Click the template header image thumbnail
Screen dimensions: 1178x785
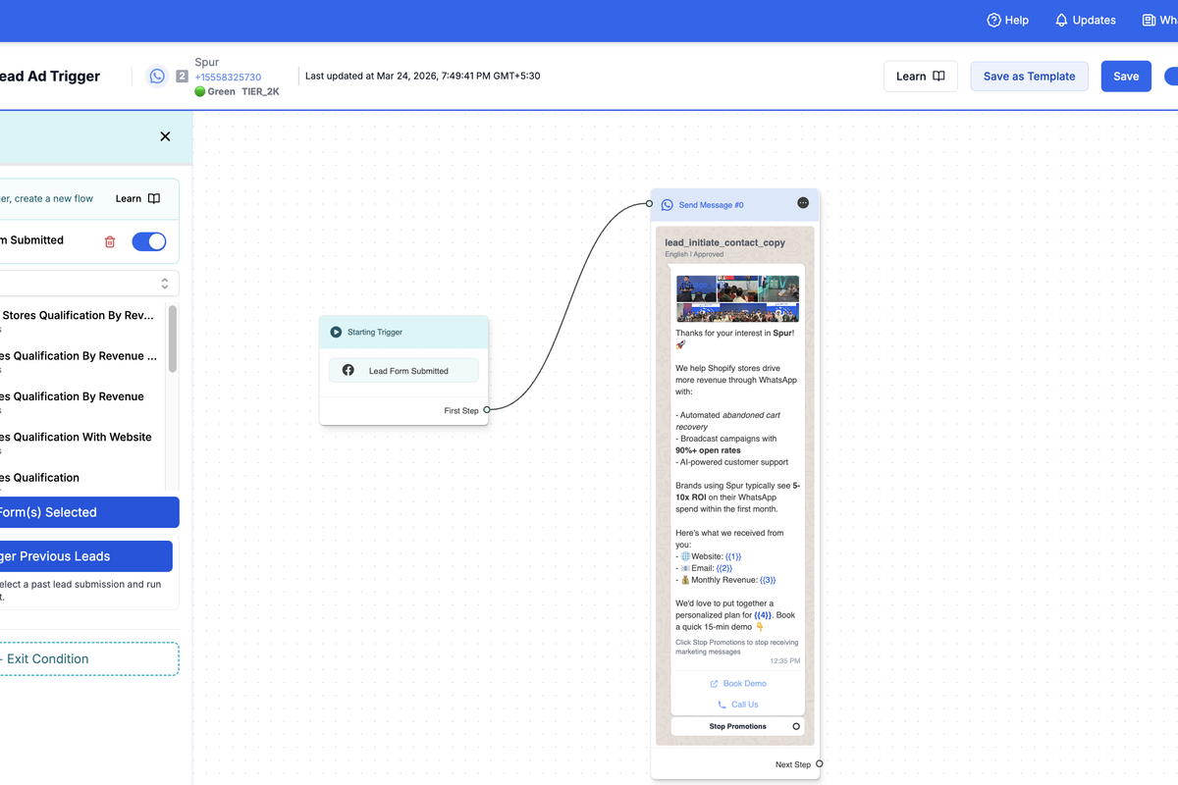(737, 298)
